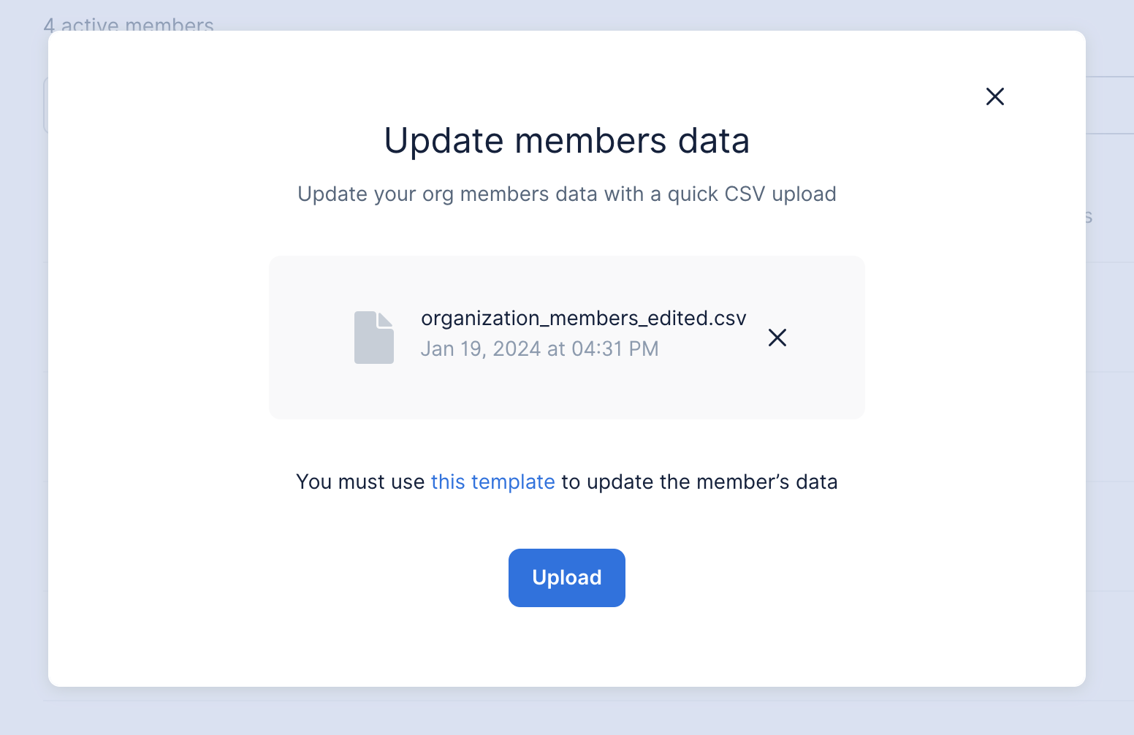Viewport: 1134px width, 735px height.
Task: Click the ".csv" extension of the filename
Action: point(729,319)
